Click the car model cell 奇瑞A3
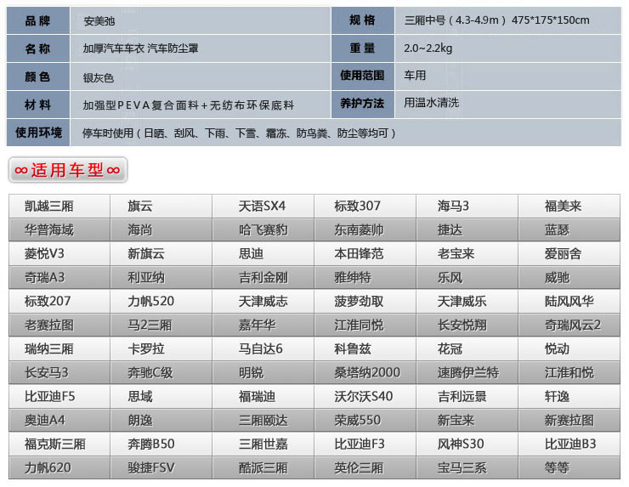 59,277
